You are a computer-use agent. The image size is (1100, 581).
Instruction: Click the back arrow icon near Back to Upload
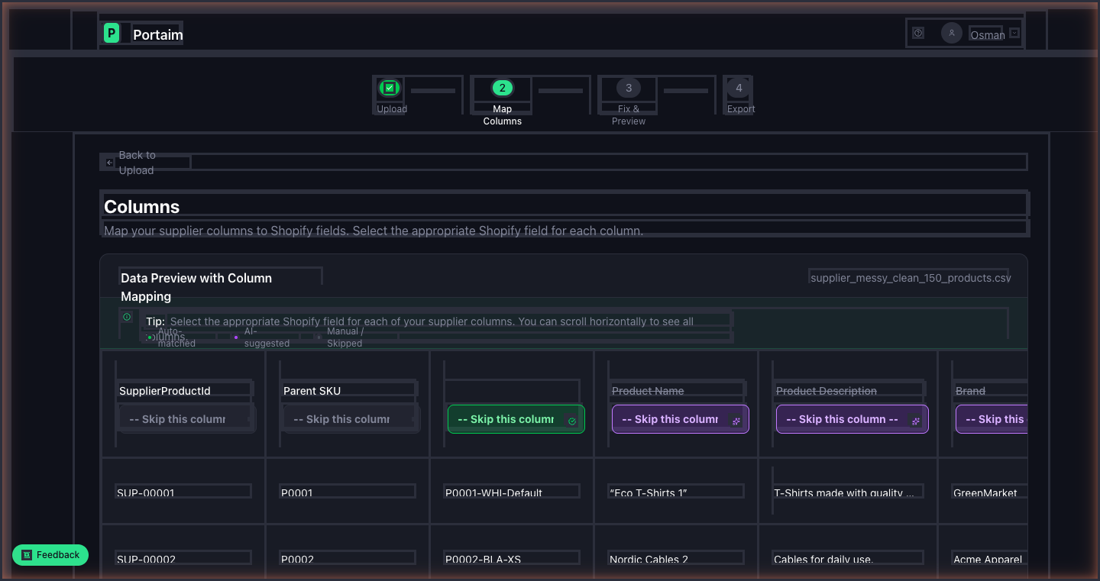[x=109, y=162]
